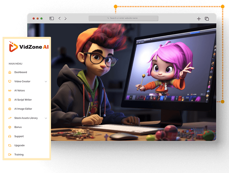229x173 pixels.
Task: Open the AI Script Writer item
Action: pyautogui.click(x=23, y=100)
